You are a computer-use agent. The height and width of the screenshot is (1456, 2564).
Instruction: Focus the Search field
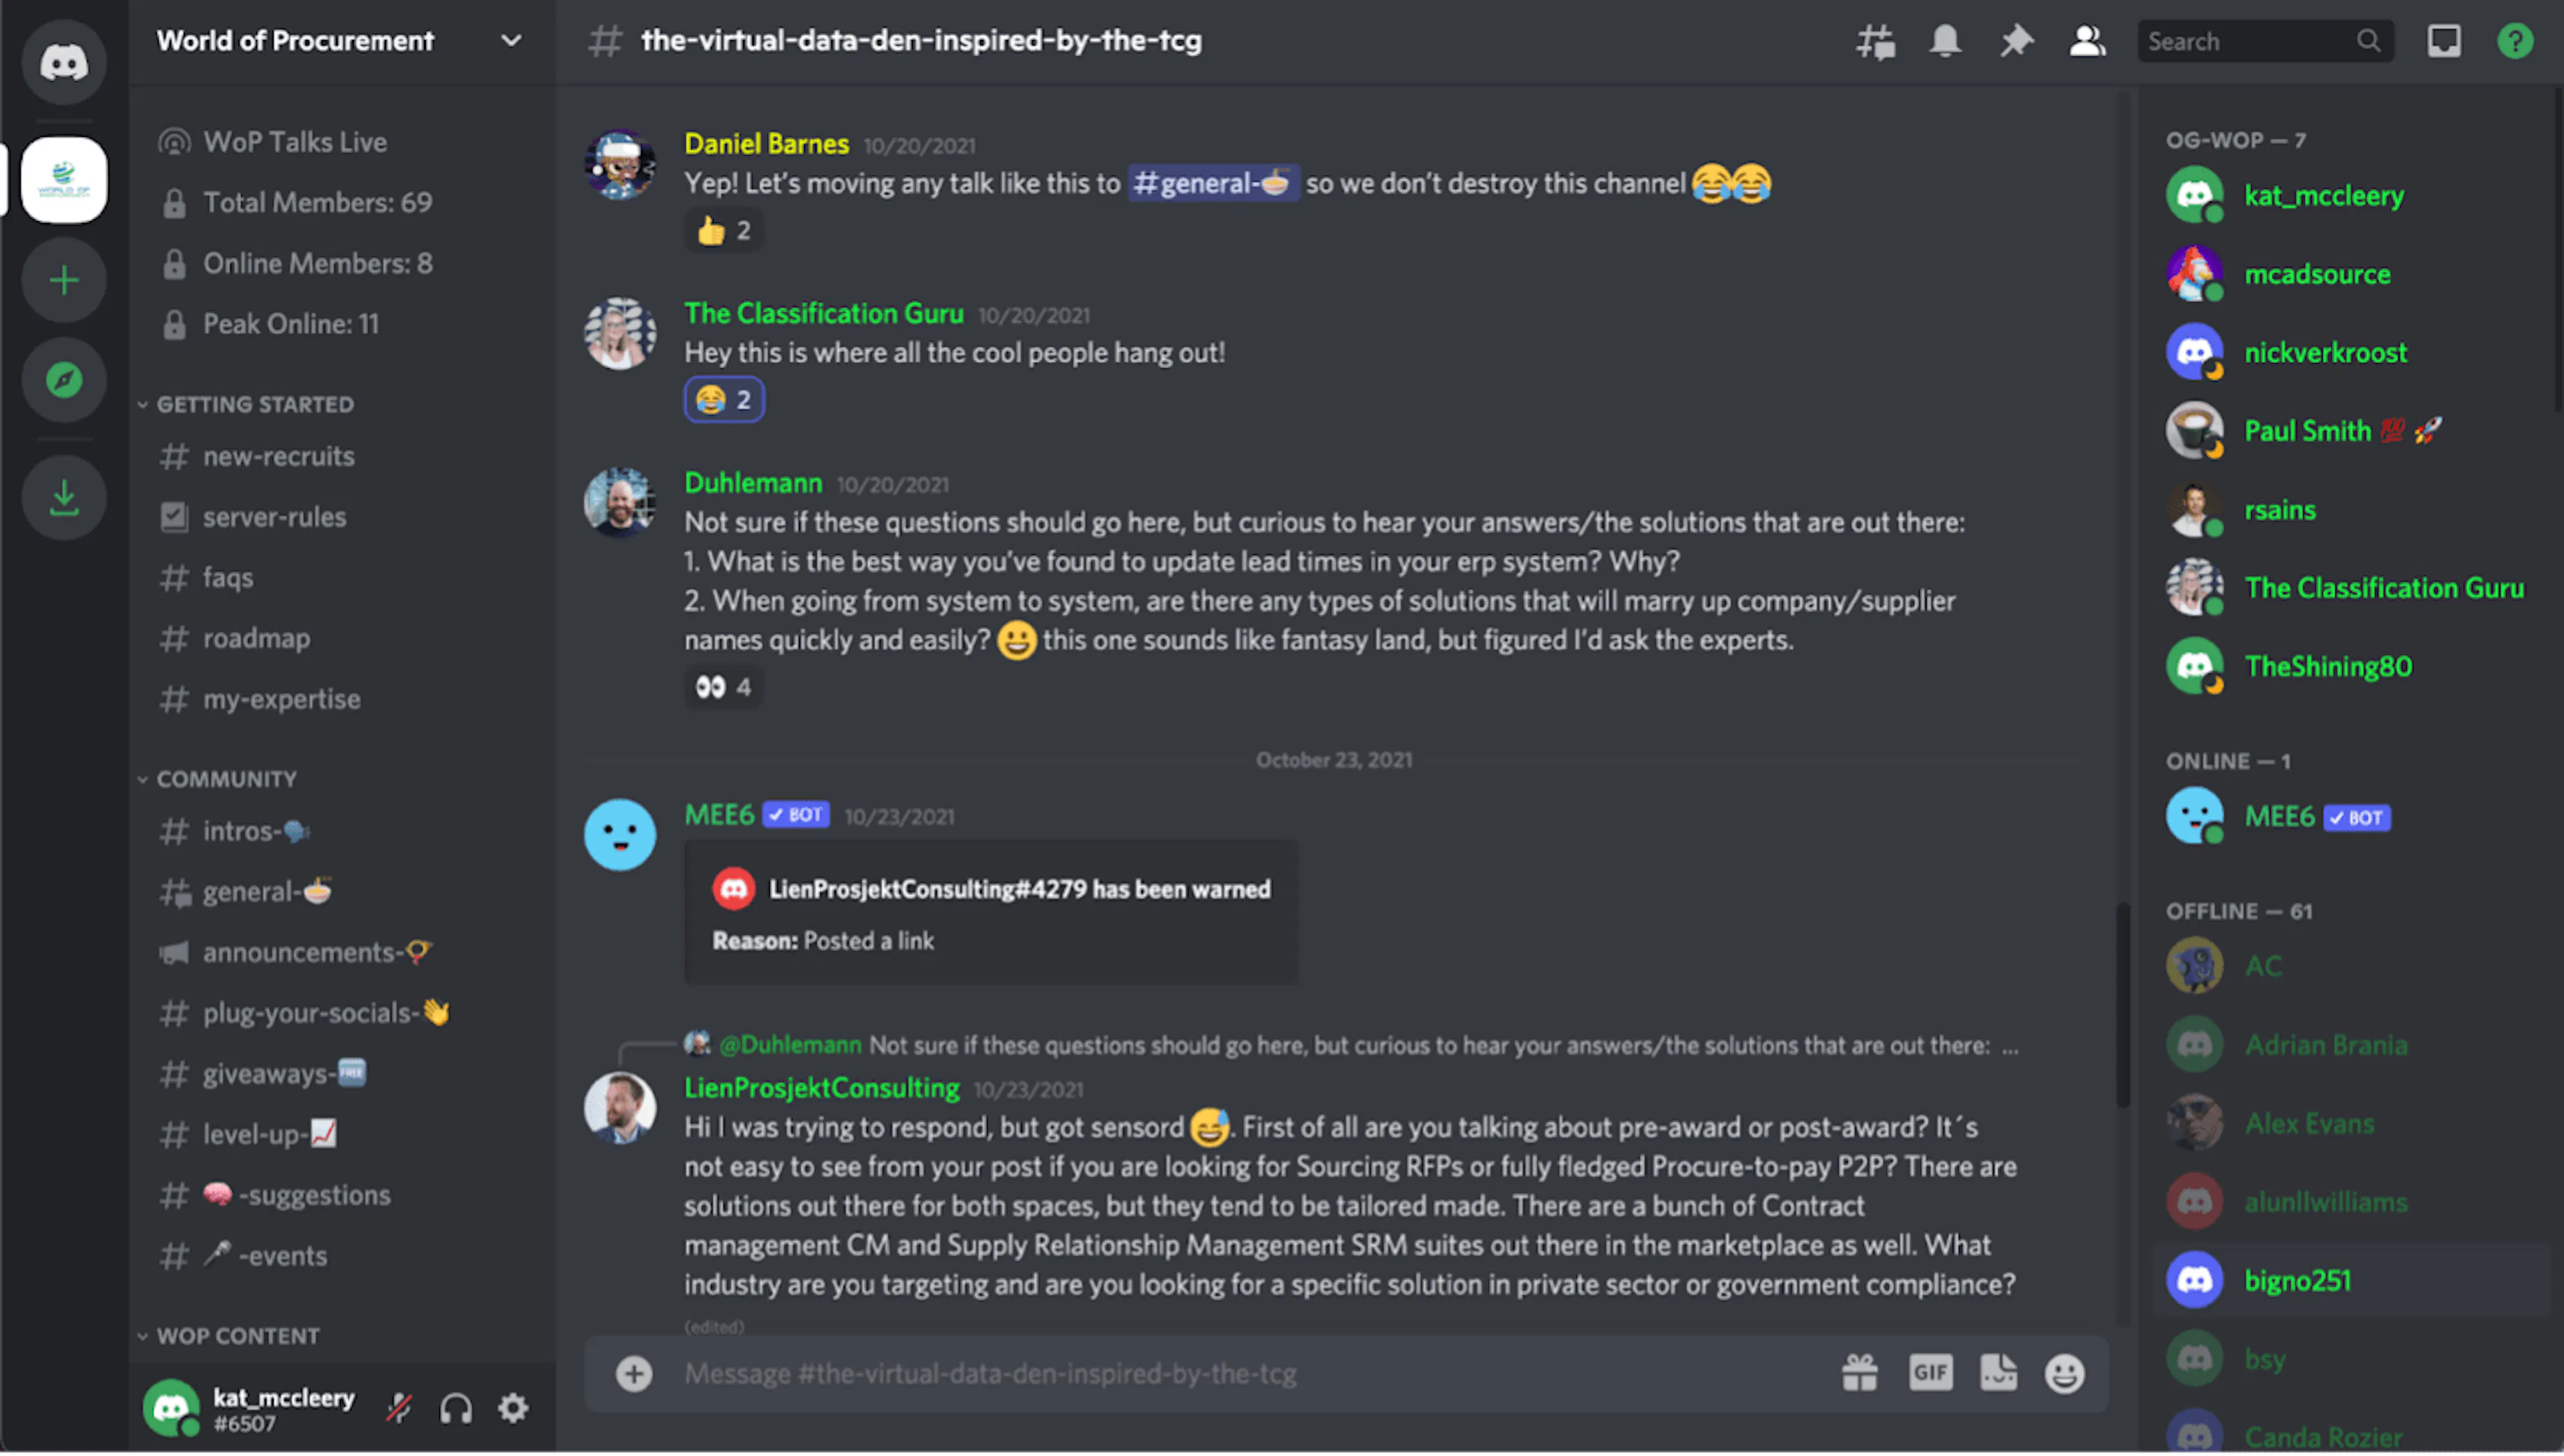coord(2249,41)
